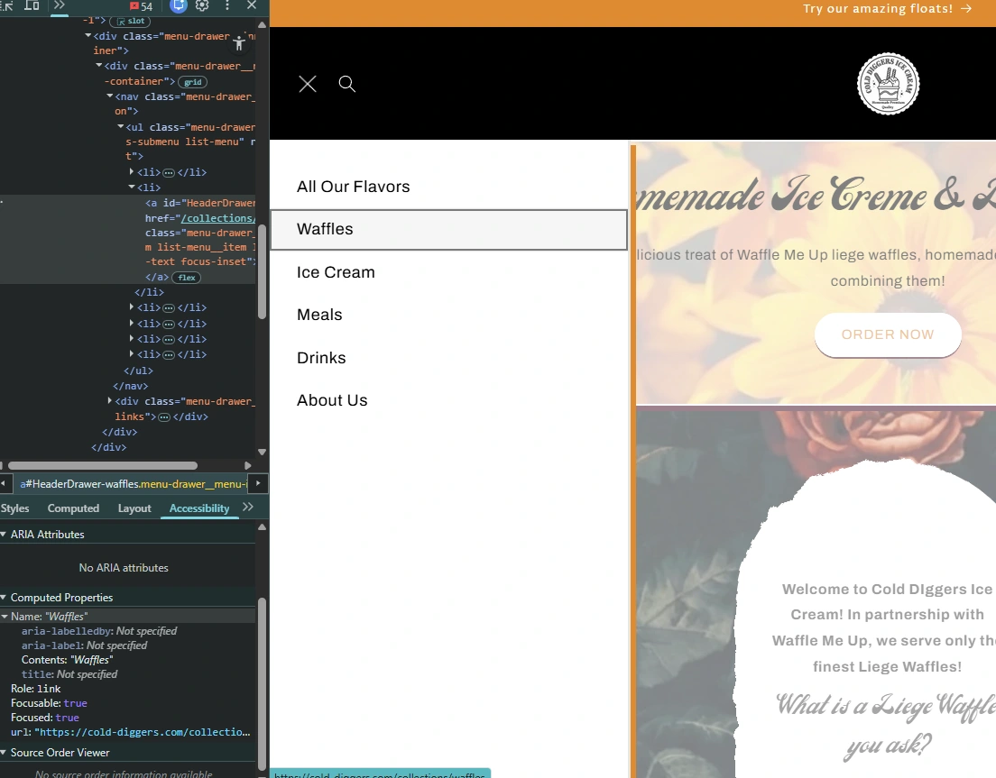Screen dimensions: 996x778
Task: Click the ellipsis in the first collapsed li
Action: pyautogui.click(x=169, y=172)
